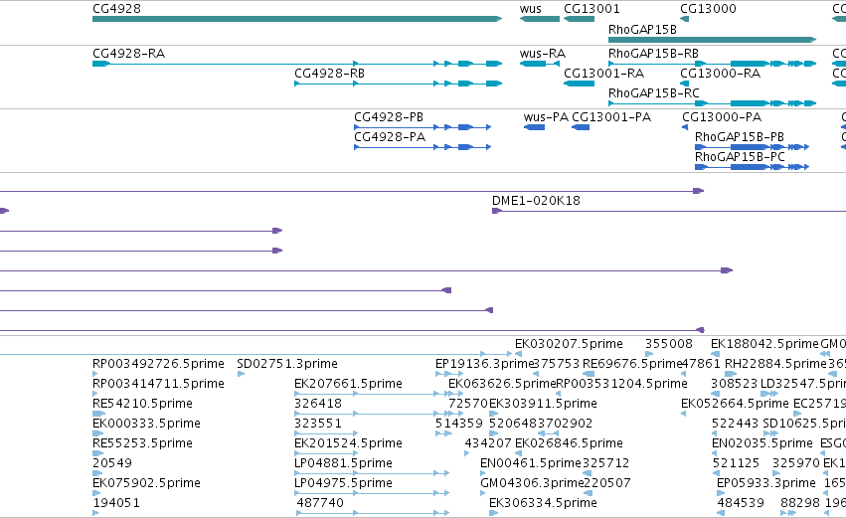Select the CG13000-RA transcript label

[x=720, y=74]
